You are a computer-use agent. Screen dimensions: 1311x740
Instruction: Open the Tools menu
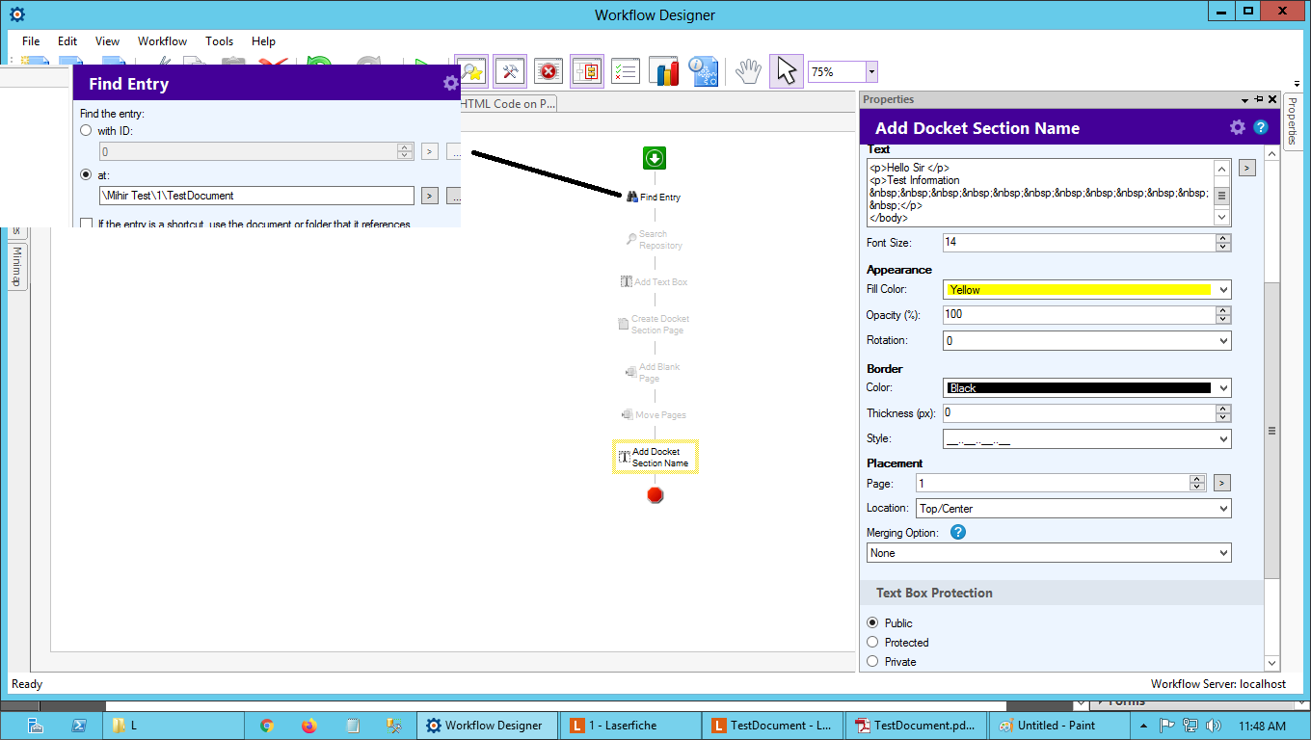coord(219,41)
